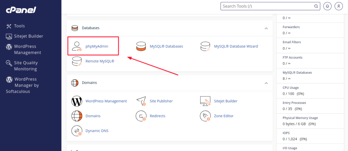Click the FTP Accounts statistic label
Screen dimensions: 348x151
pyautogui.click(x=292, y=57)
